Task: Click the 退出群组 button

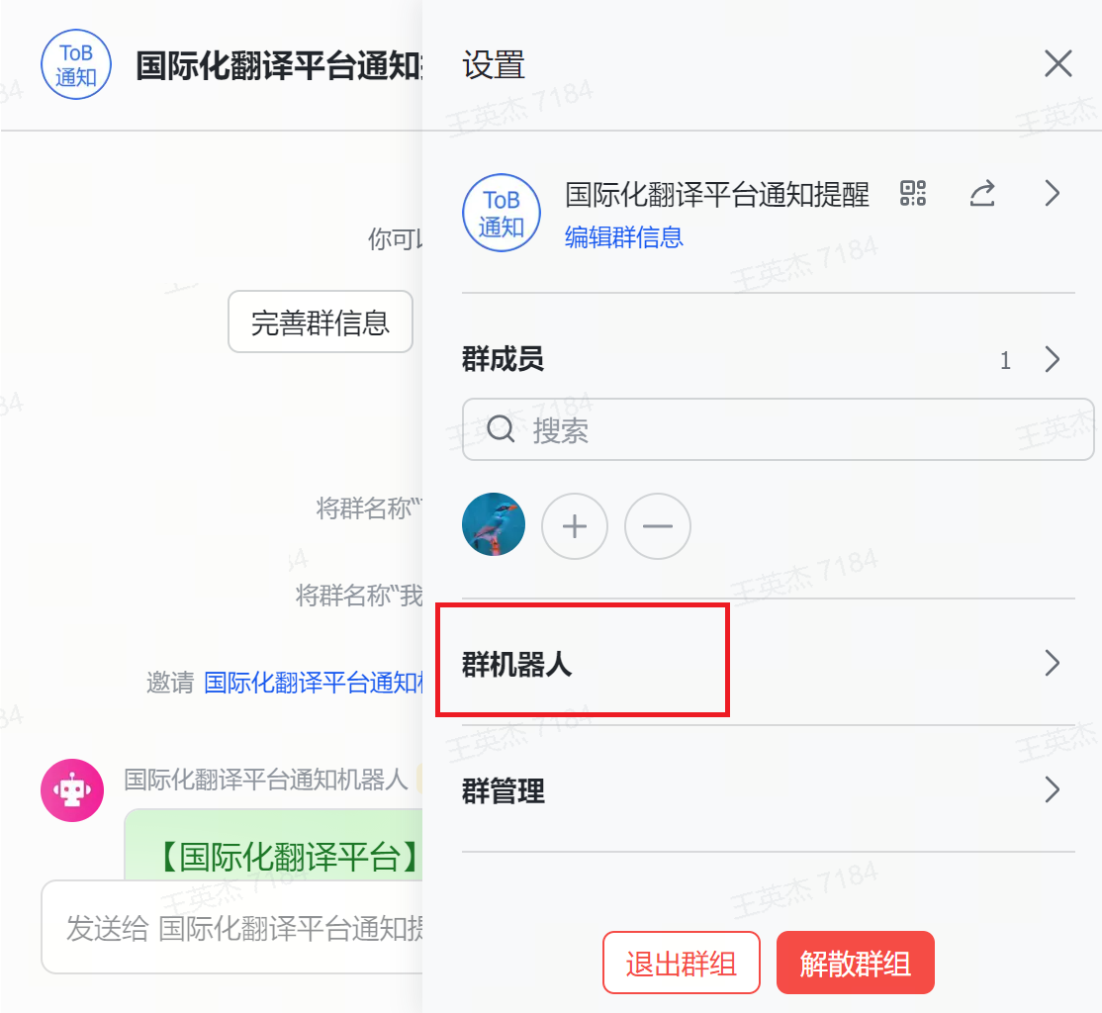Action: click(681, 963)
